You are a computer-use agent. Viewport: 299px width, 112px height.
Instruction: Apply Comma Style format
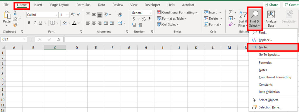(x=149, y=19)
